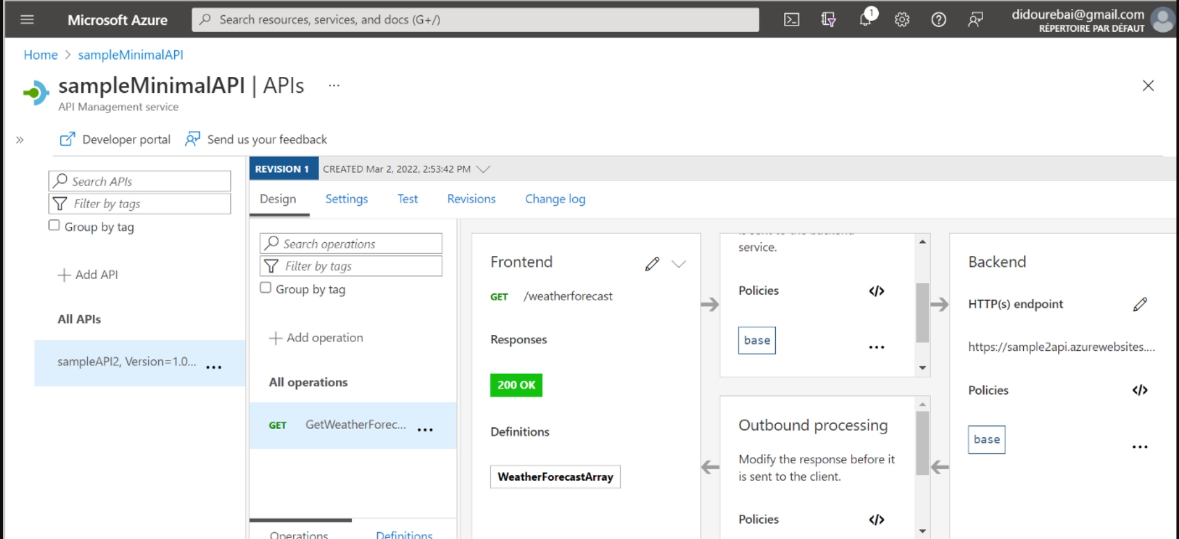This screenshot has width=1179, height=539.
Task: Check Group by tag for operations
Action: (266, 288)
